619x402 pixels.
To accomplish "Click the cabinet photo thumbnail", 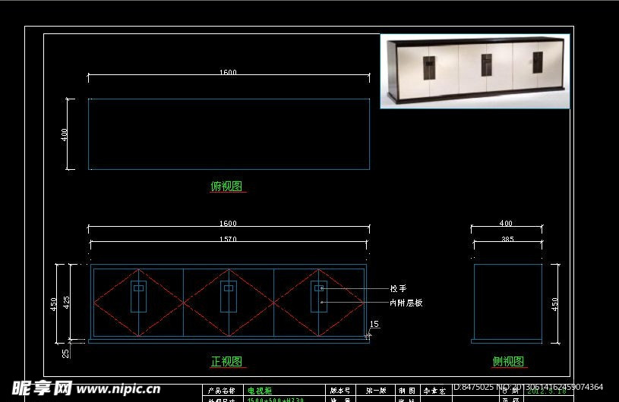I will 475,71.
